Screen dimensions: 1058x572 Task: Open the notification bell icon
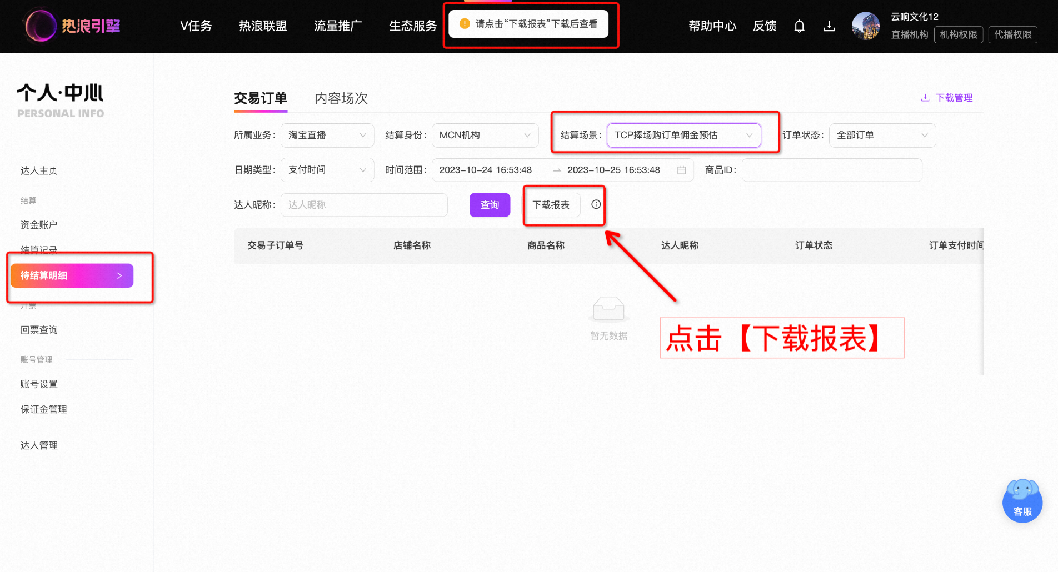[x=799, y=26]
